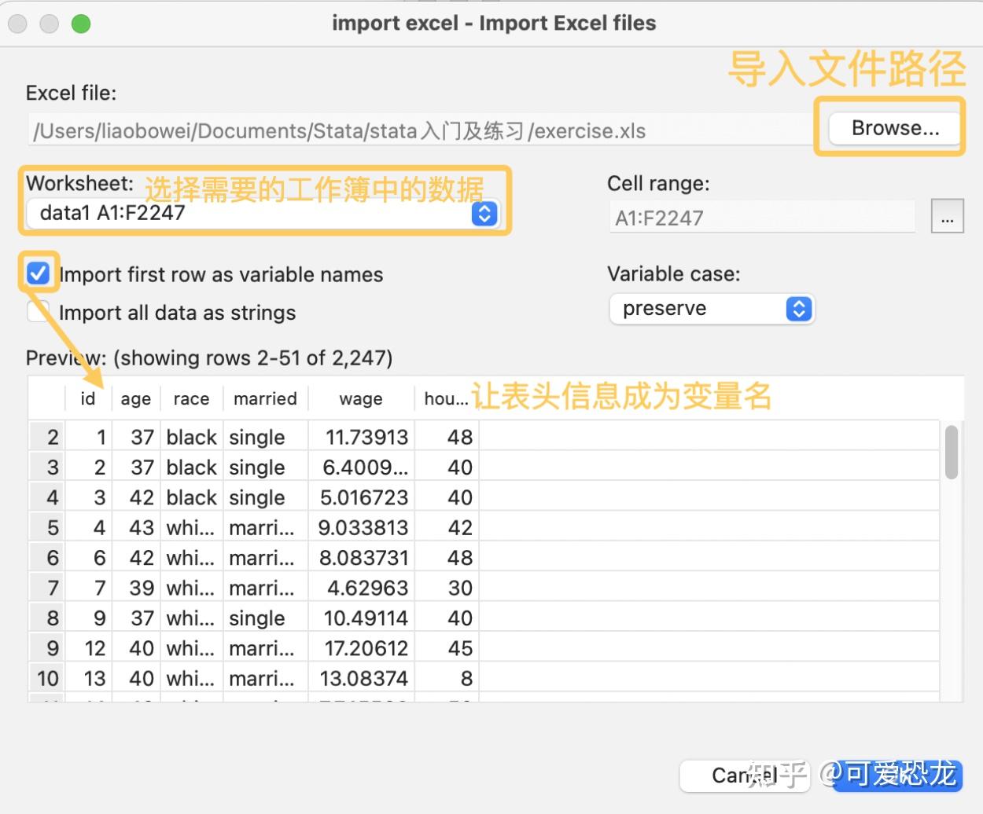
Task: Enable 'Import first row as variable names'
Action: click(x=37, y=273)
